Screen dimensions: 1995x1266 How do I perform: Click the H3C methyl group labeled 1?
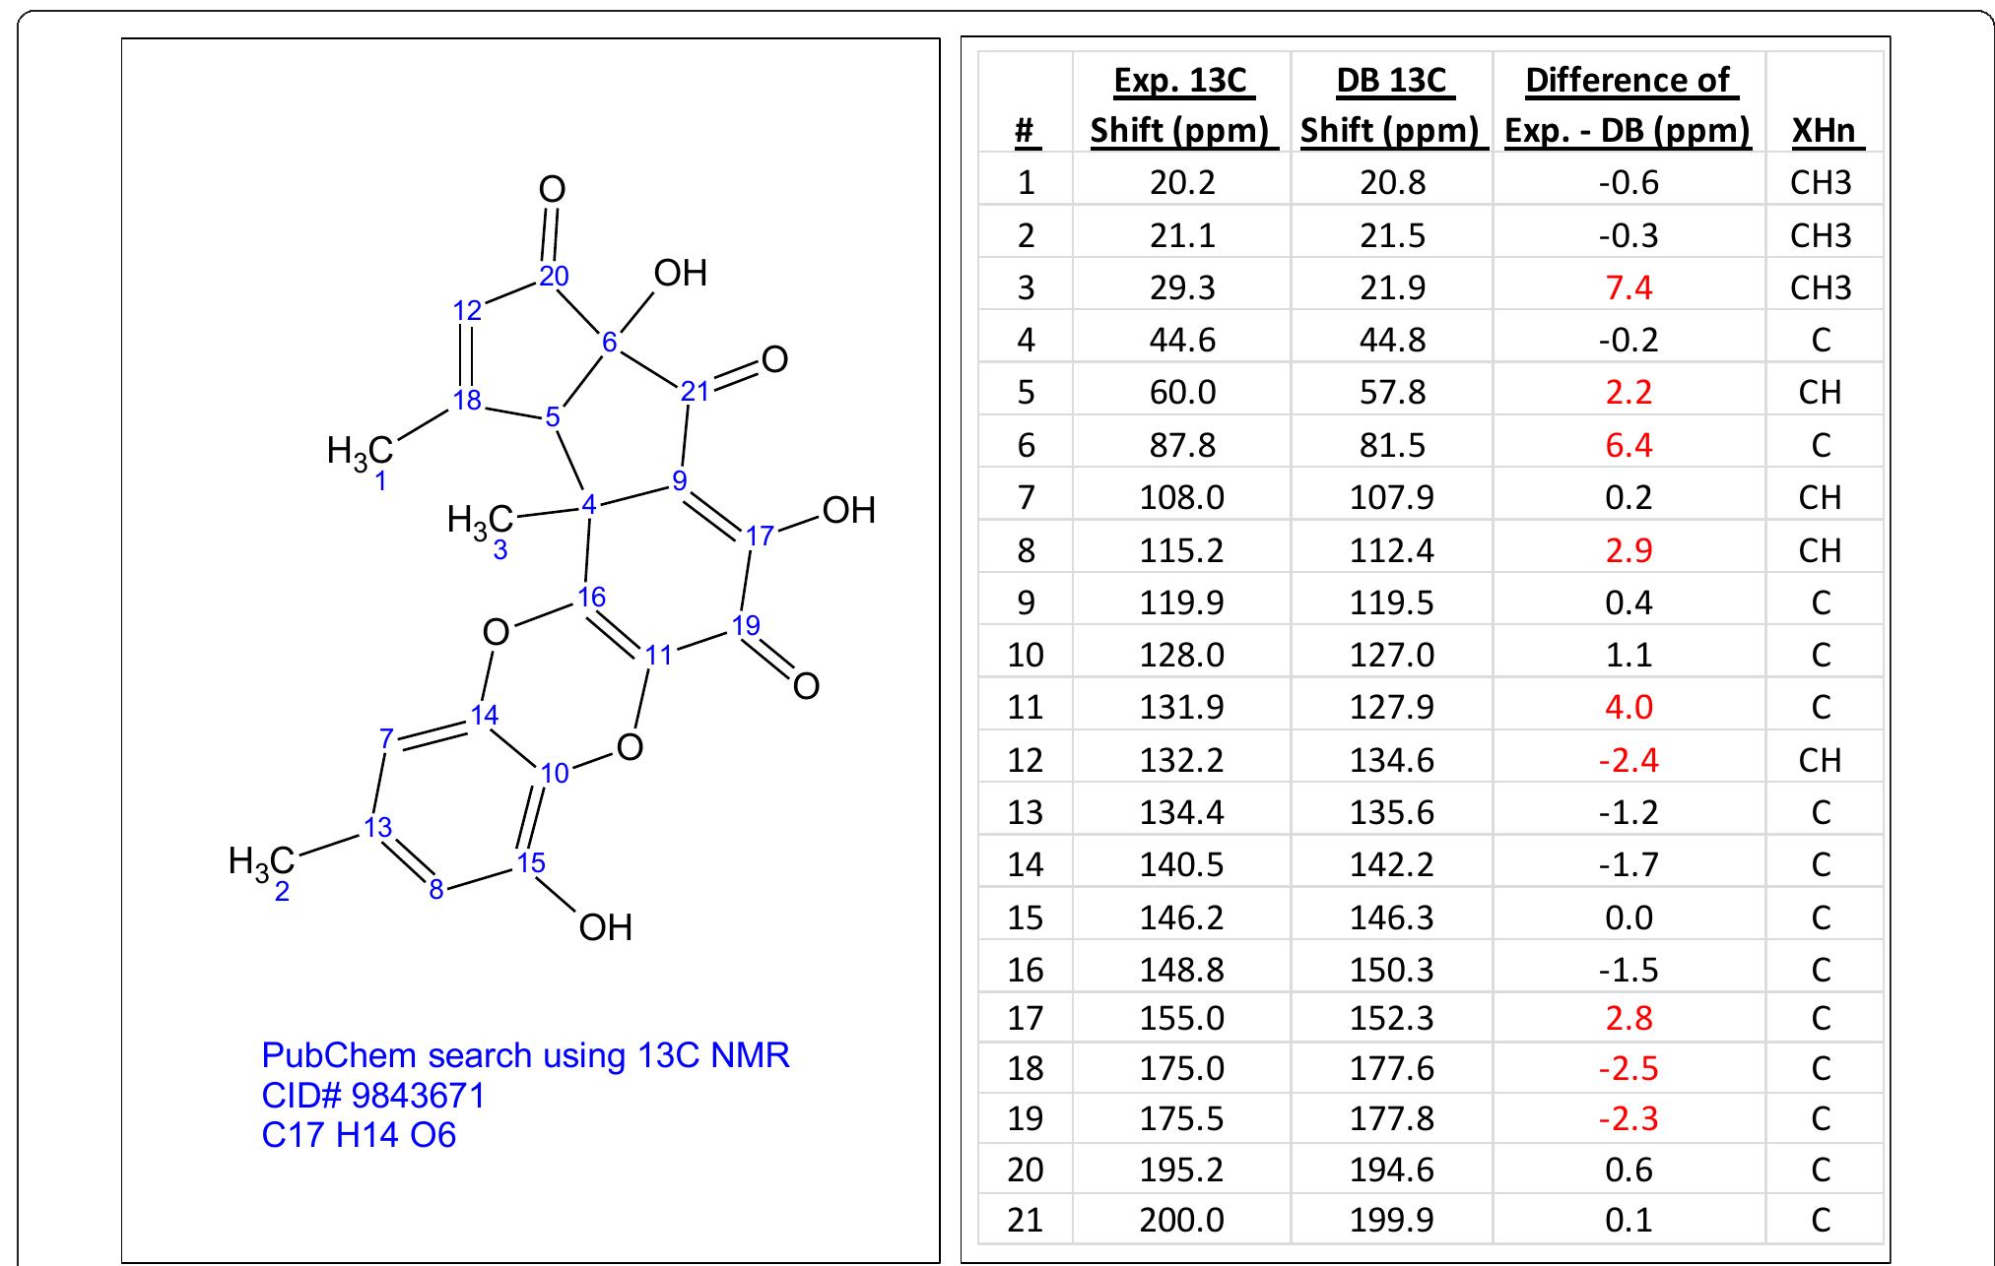coord(362,448)
